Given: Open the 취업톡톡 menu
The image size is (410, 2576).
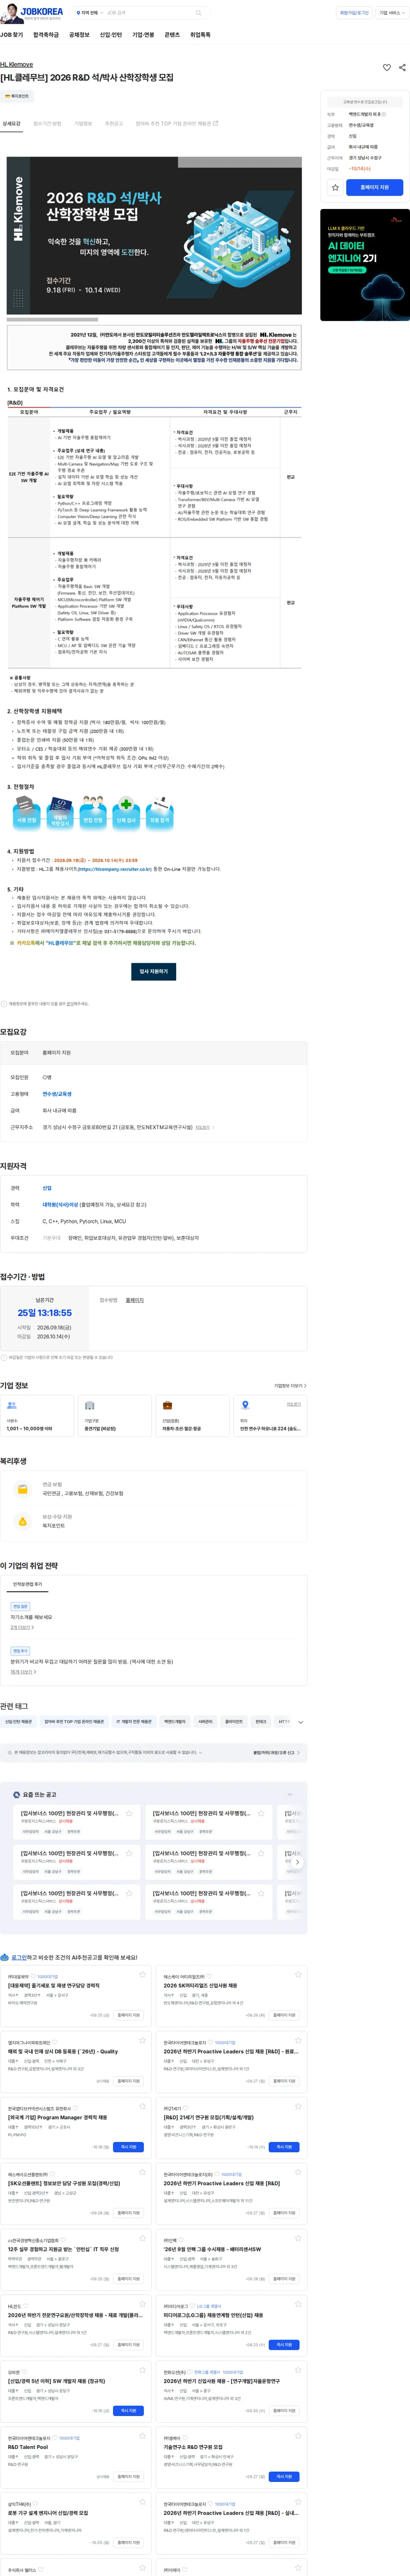Looking at the screenshot, I should tap(200, 35).
